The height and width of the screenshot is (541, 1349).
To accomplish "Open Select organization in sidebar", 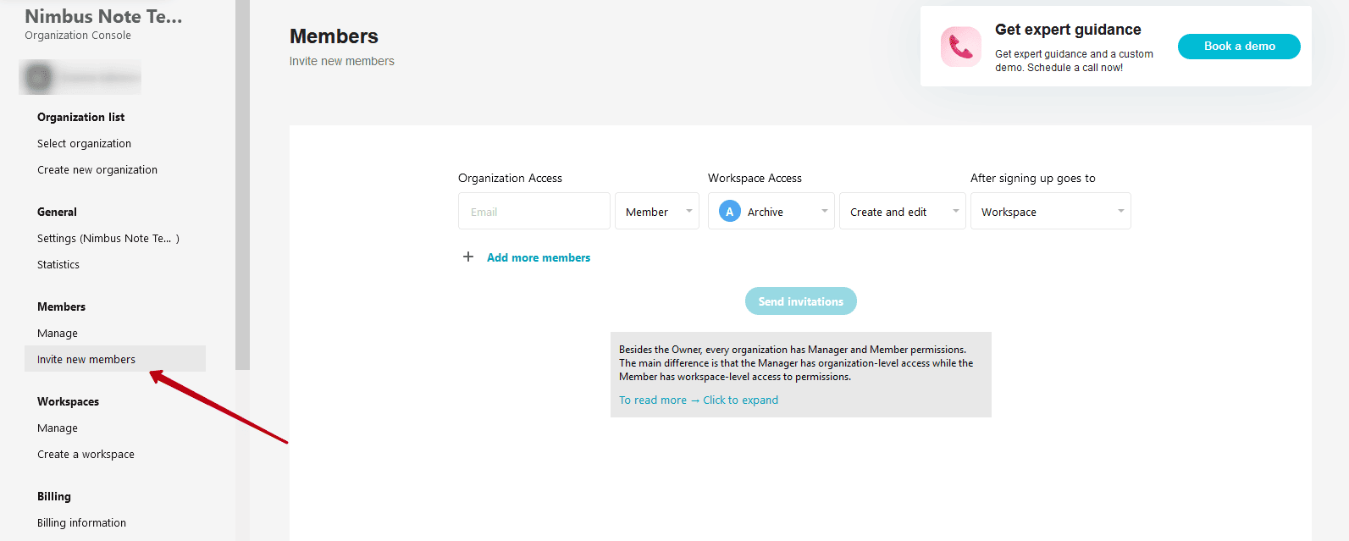I will tap(84, 144).
